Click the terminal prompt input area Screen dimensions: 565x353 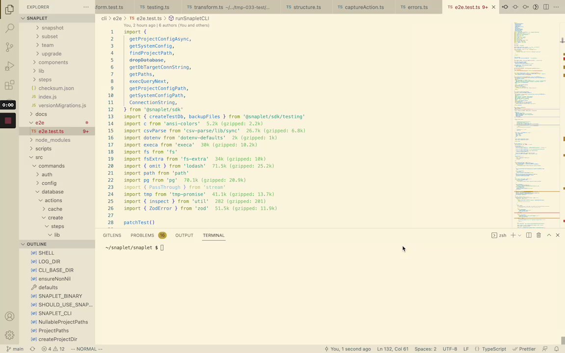[x=162, y=248]
